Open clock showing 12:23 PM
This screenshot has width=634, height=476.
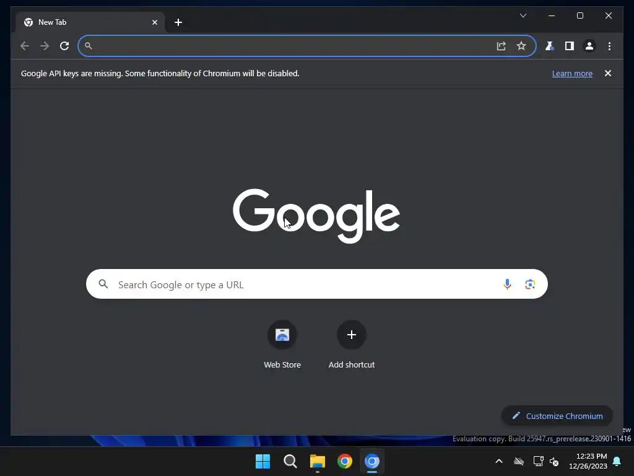(x=588, y=461)
